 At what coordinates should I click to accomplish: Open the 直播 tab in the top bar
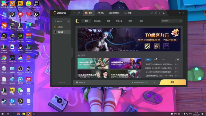pyautogui.click(x=128, y=13)
